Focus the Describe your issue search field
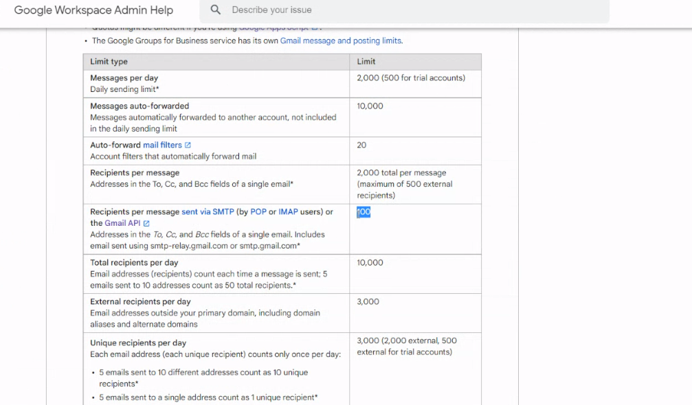692x405 pixels. click(x=404, y=10)
